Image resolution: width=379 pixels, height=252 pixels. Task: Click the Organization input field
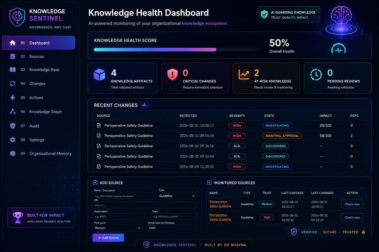[x=119, y=216]
